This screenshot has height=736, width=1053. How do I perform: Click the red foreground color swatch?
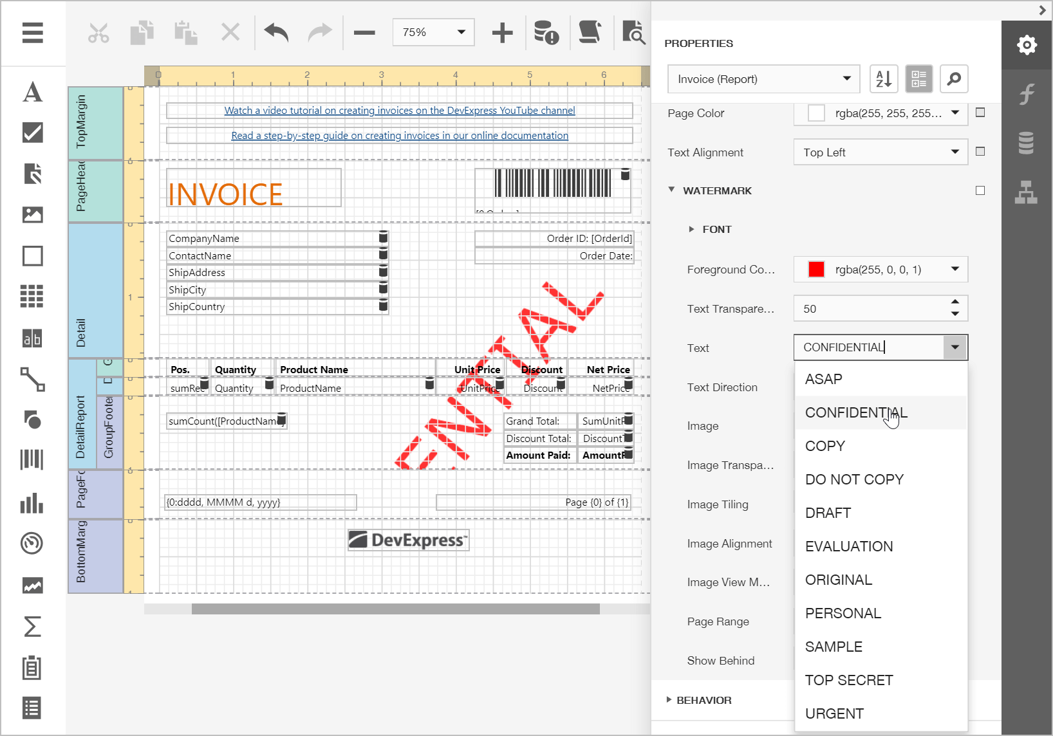pyautogui.click(x=816, y=270)
